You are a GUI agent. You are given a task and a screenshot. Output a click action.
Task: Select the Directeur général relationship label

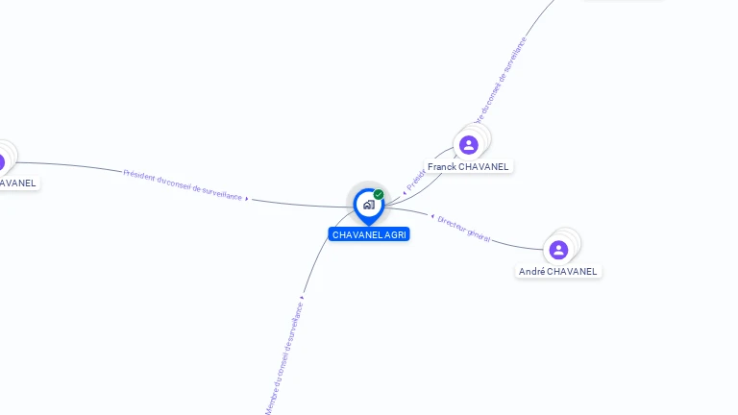(463, 230)
